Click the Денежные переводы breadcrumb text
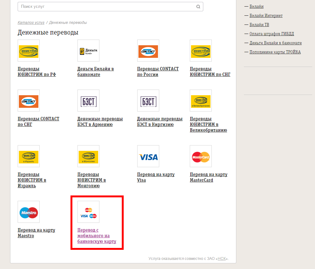 (x=68, y=22)
